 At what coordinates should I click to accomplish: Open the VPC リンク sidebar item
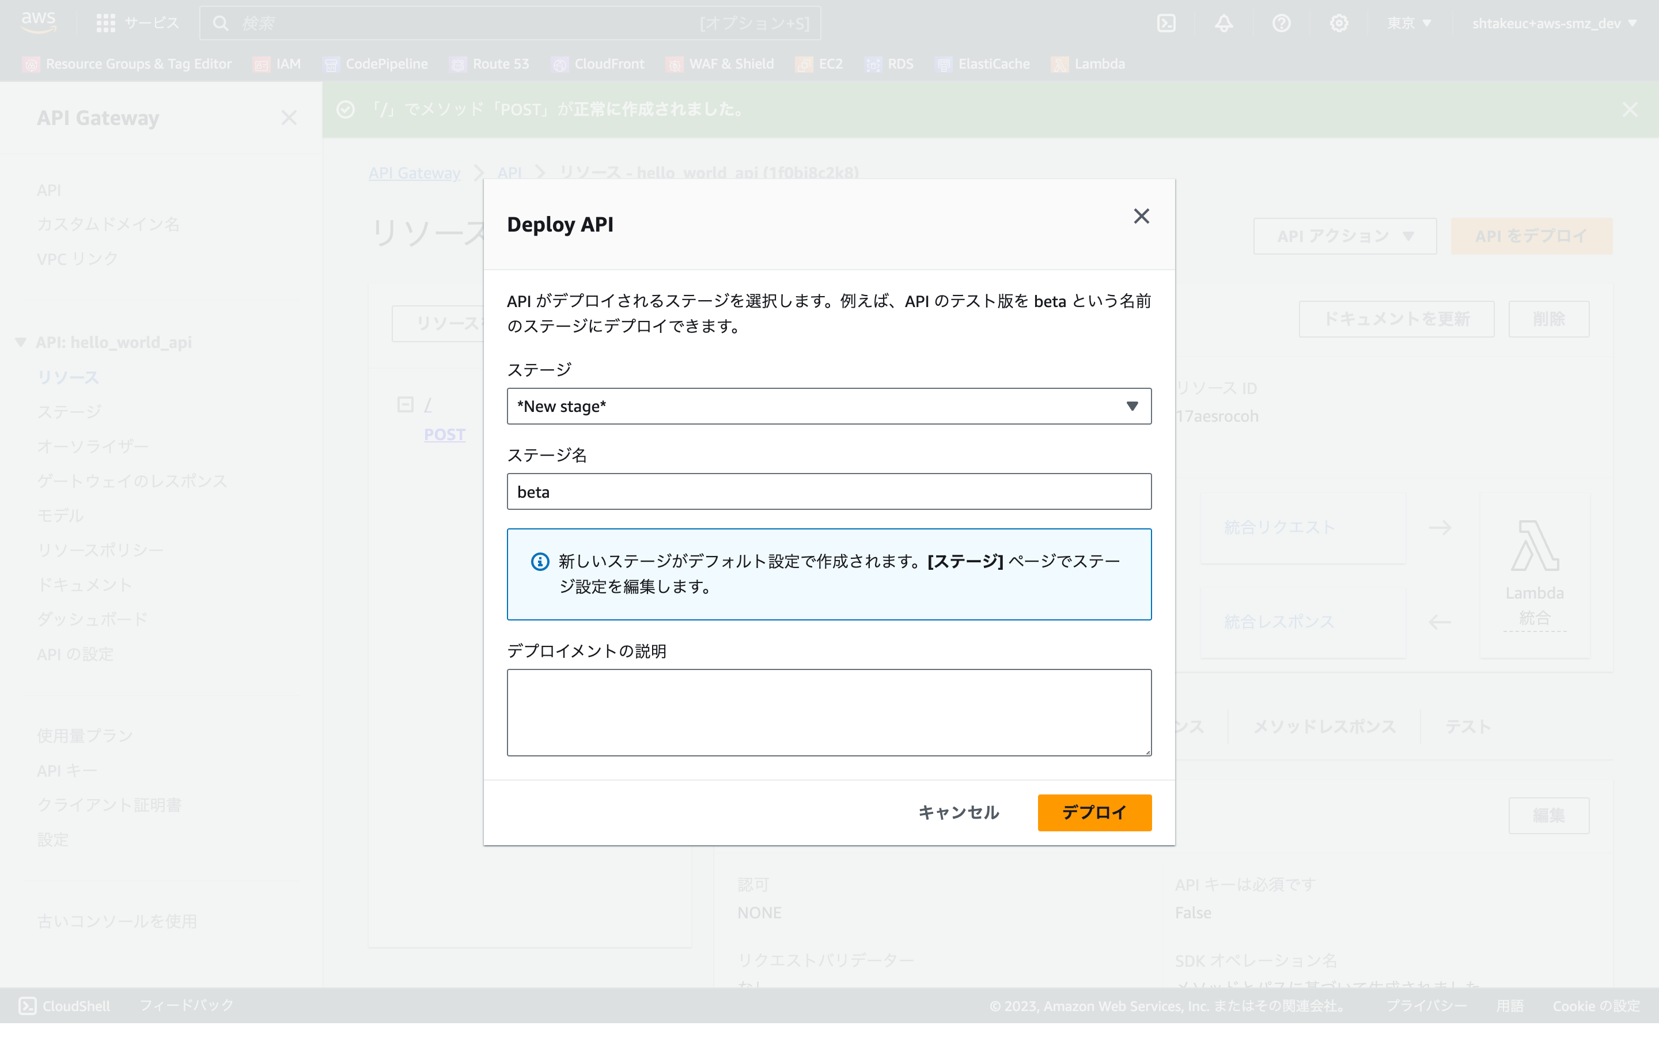[x=77, y=259]
